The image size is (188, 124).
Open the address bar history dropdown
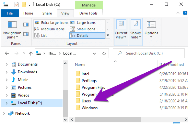pyautogui.click(x=94, y=53)
